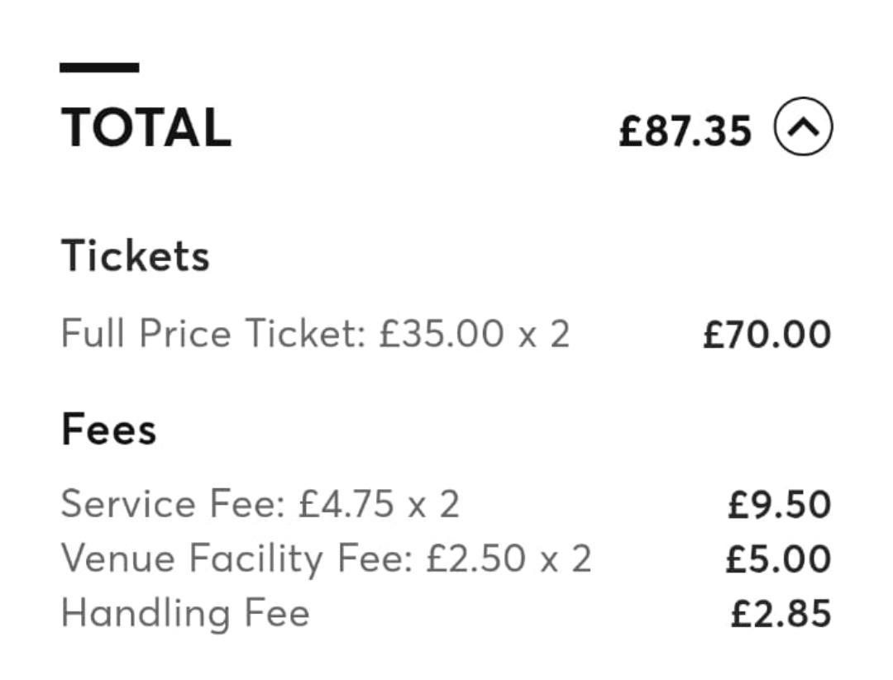Select the £35.00 ticket unit price

440,335
